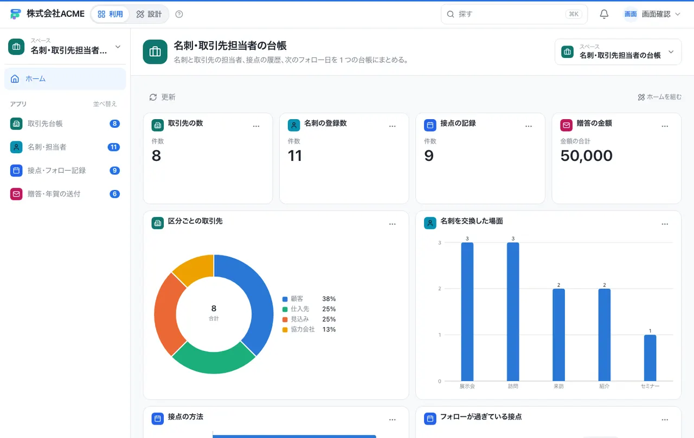Image resolution: width=694 pixels, height=438 pixels.
Task: Expand the sidebar space selector
Action: (x=65, y=47)
